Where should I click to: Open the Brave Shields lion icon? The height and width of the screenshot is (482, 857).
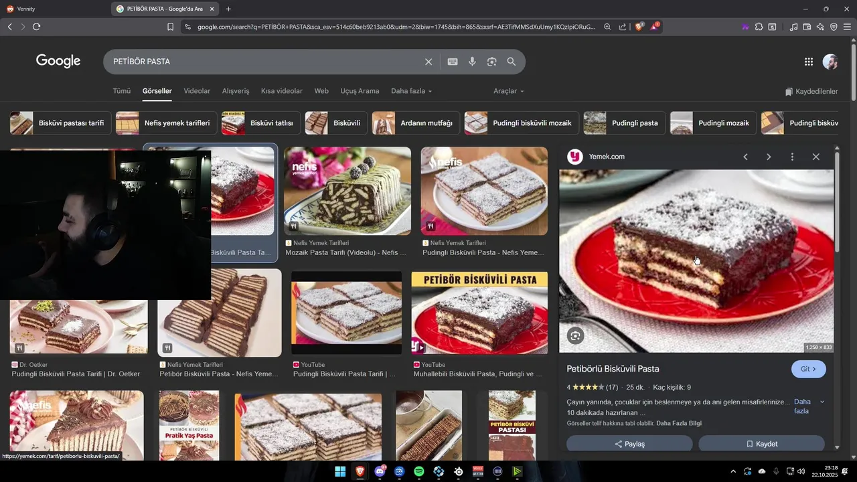point(639,27)
